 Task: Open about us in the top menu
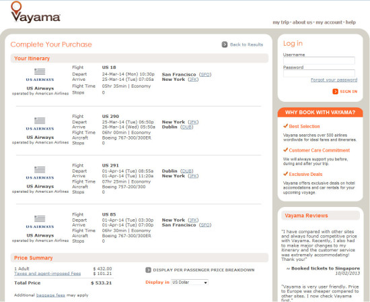pyautogui.click(x=302, y=22)
